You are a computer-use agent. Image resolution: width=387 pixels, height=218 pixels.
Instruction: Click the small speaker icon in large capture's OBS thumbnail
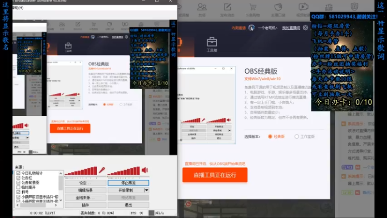coord(229,120)
